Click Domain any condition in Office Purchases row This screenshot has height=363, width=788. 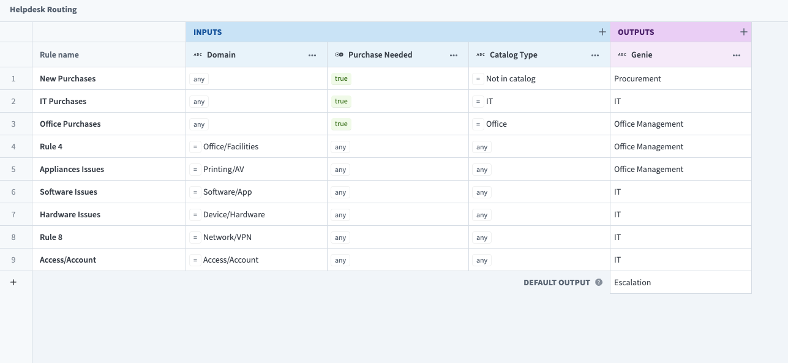(x=199, y=124)
